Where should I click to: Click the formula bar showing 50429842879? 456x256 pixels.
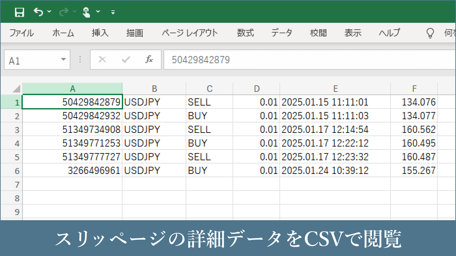pyautogui.click(x=309, y=60)
